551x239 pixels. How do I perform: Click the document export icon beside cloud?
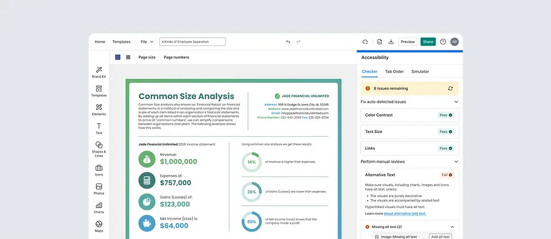pyautogui.click(x=380, y=42)
